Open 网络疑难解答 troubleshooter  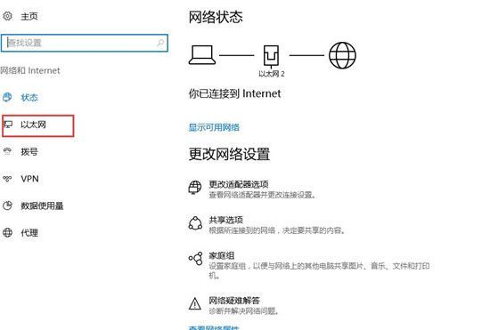pyautogui.click(x=234, y=301)
